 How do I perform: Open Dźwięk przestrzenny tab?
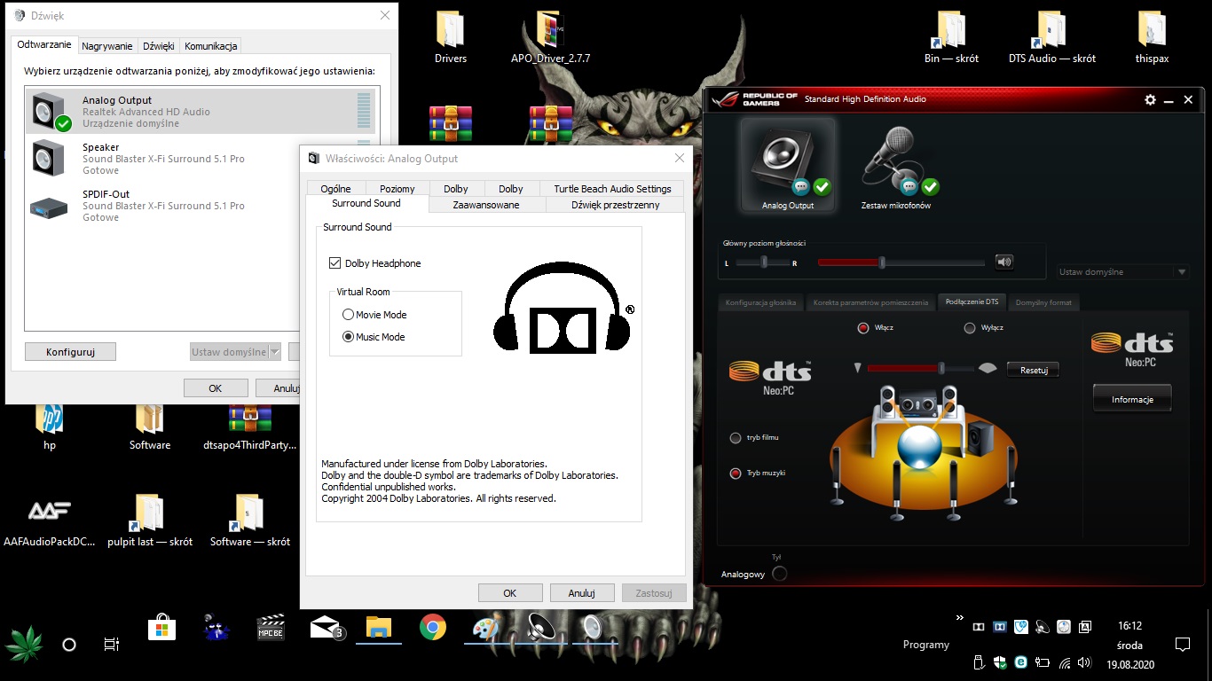click(x=616, y=205)
